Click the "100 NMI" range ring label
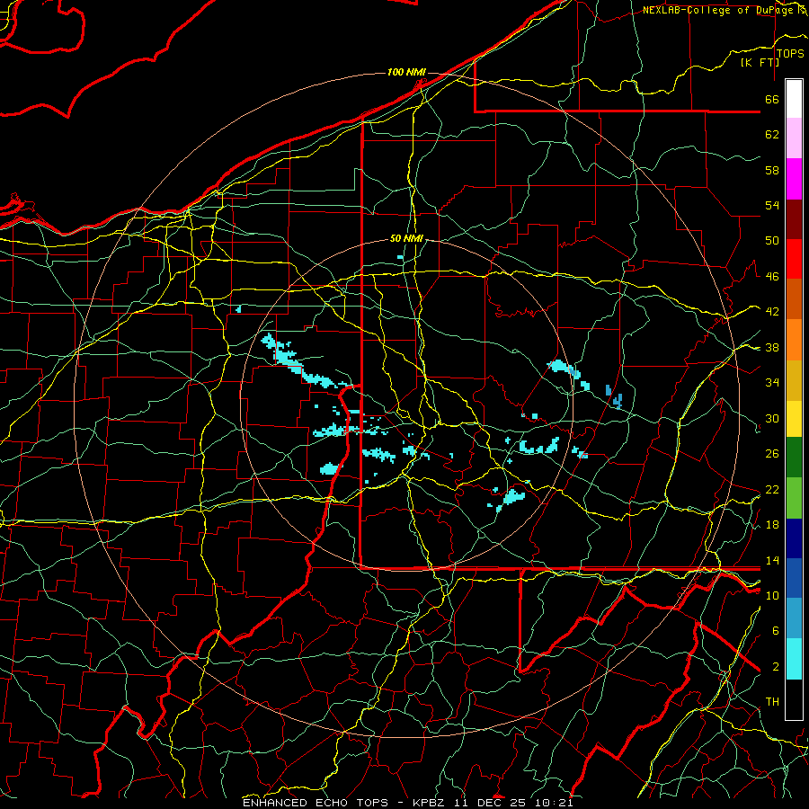 [406, 72]
